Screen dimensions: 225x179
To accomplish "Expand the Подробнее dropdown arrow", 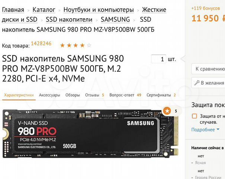I will point(218,129).
